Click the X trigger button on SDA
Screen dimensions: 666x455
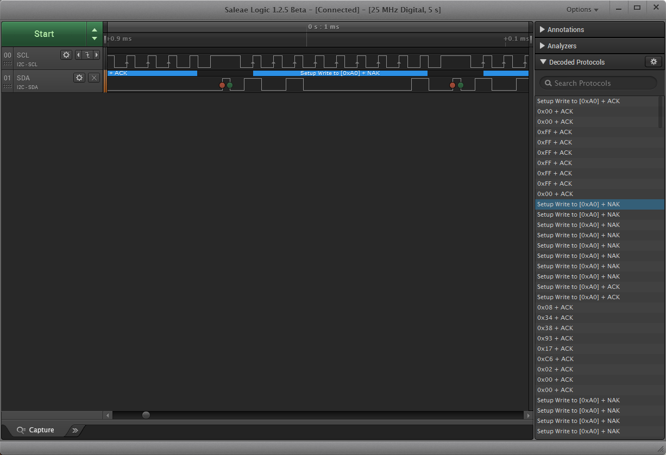[94, 78]
